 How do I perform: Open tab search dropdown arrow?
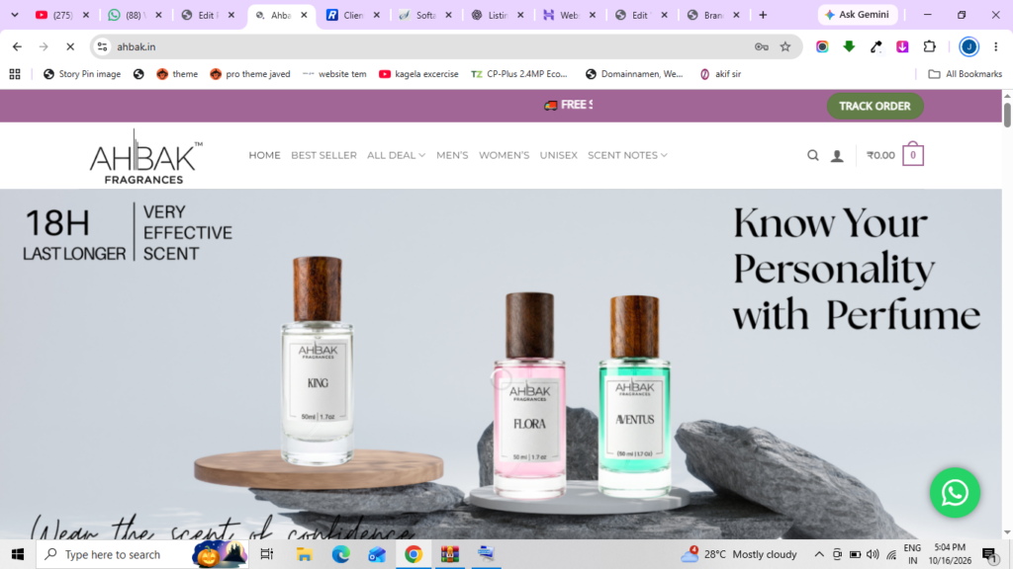15,15
